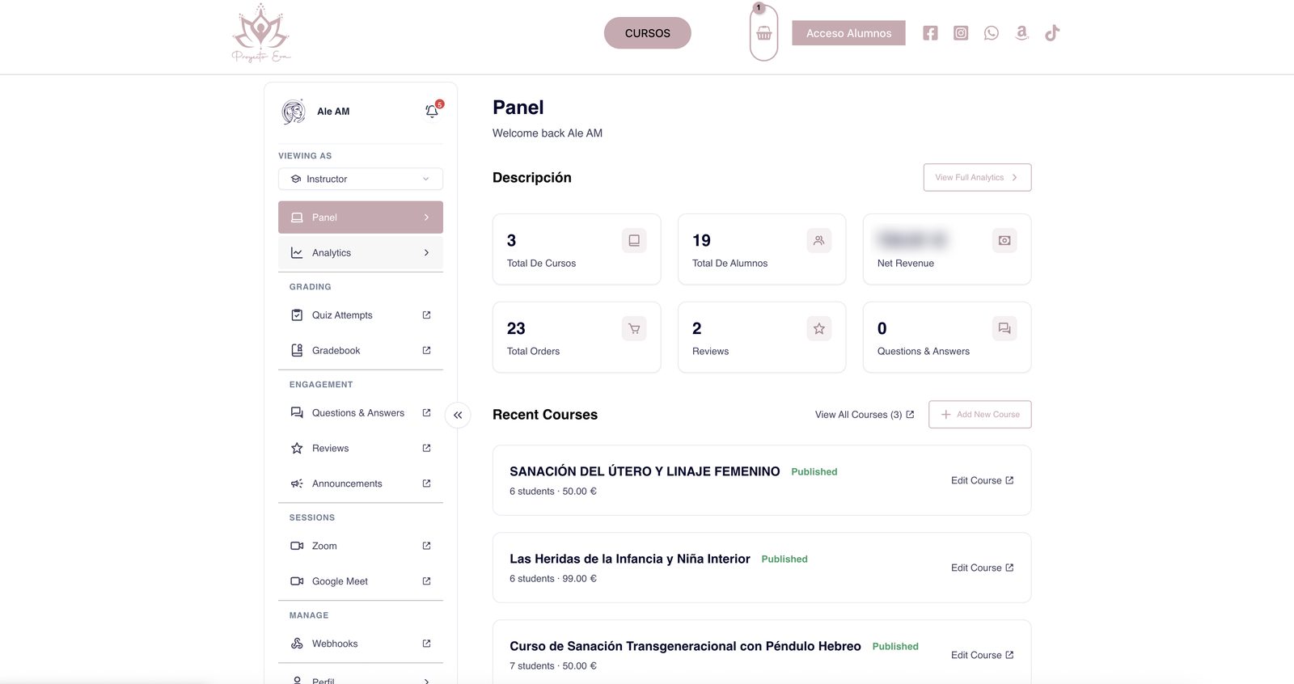Open the Amazon social icon
Image resolution: width=1294 pixels, height=684 pixels.
1021,33
